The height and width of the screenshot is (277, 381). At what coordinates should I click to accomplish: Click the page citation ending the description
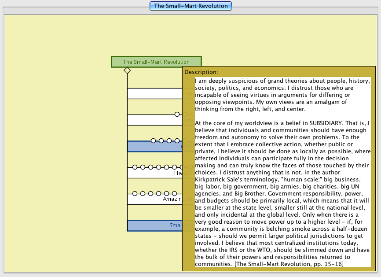point(289,263)
